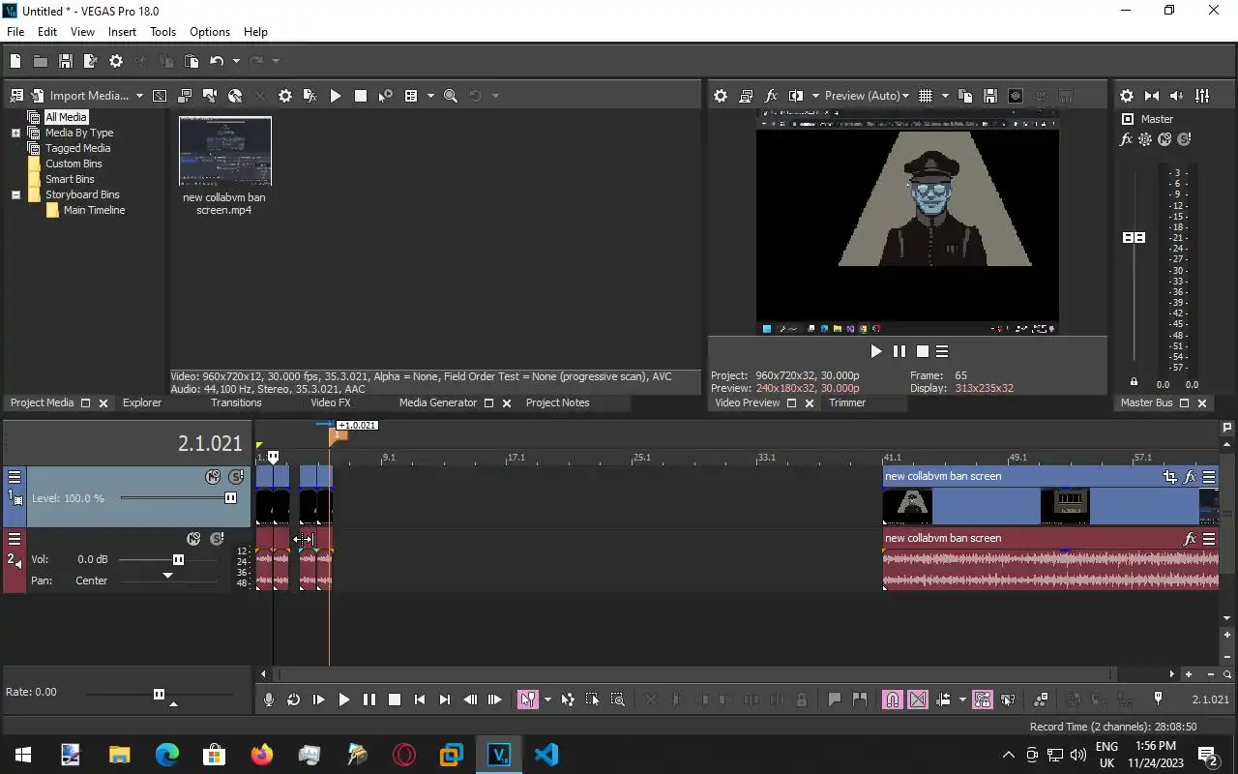1238x774 pixels.
Task: Switch to the Trimmer tab
Action: pyautogui.click(x=847, y=402)
